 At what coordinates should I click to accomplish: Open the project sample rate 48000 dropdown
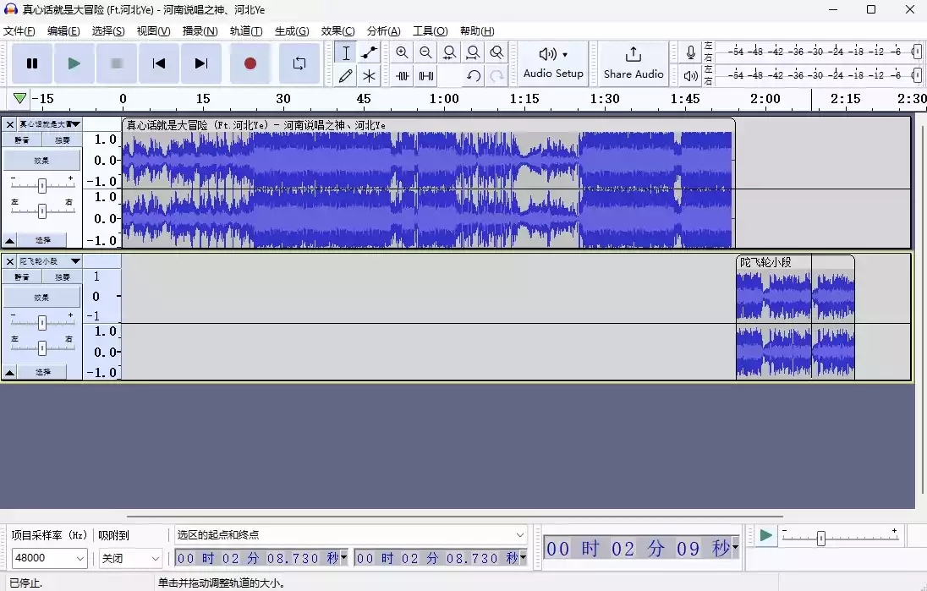tap(50, 559)
